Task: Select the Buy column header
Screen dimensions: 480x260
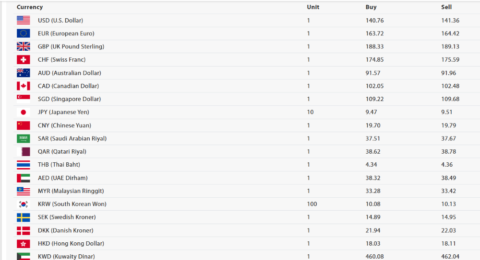Action: (x=371, y=7)
